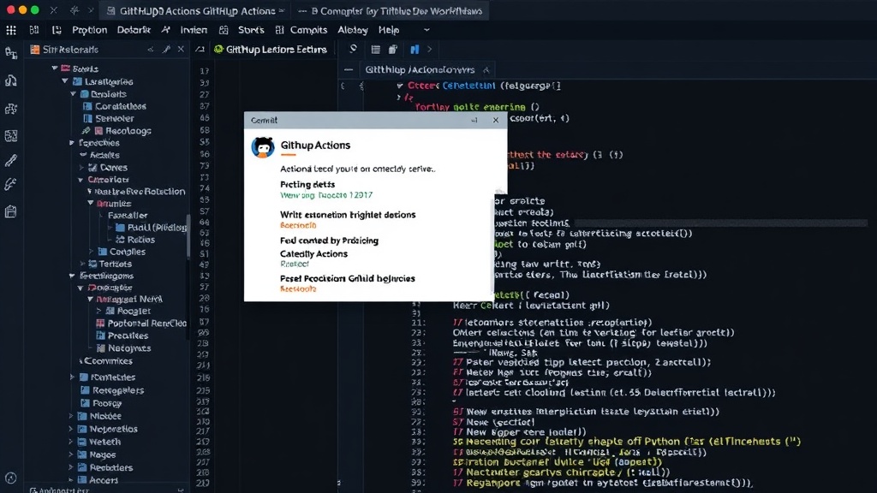Close the Sitr Reloraric side panel

pyautogui.click(x=181, y=49)
